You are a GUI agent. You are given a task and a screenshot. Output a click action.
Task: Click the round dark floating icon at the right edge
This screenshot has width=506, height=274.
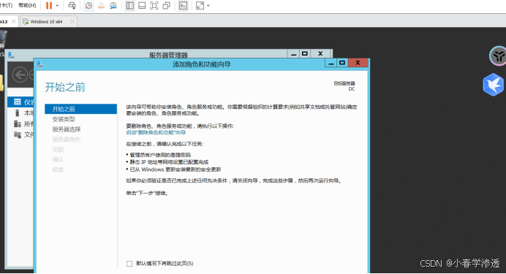pos(498,56)
